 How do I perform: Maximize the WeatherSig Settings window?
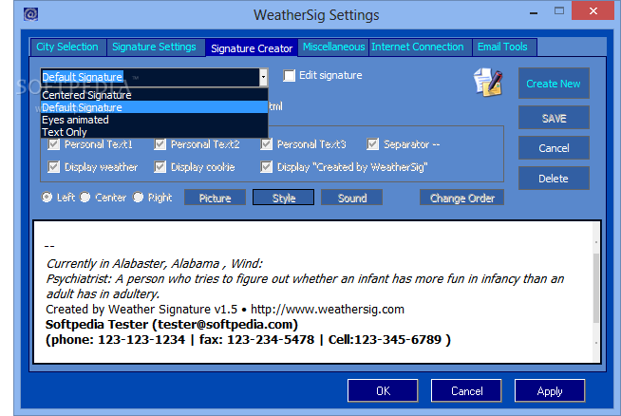(559, 11)
